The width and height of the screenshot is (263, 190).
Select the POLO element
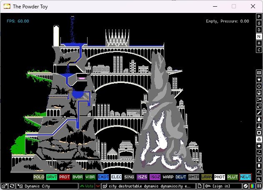39,177
